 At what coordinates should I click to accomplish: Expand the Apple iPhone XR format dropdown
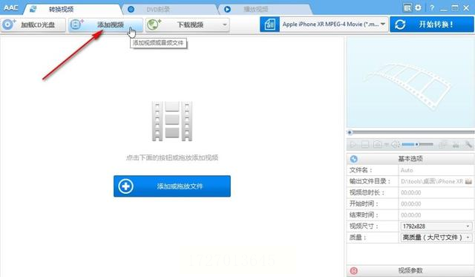334,25
